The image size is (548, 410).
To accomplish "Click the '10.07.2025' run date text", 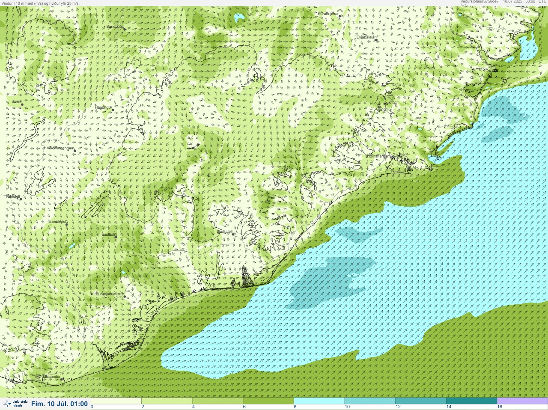I will click(x=512, y=2).
